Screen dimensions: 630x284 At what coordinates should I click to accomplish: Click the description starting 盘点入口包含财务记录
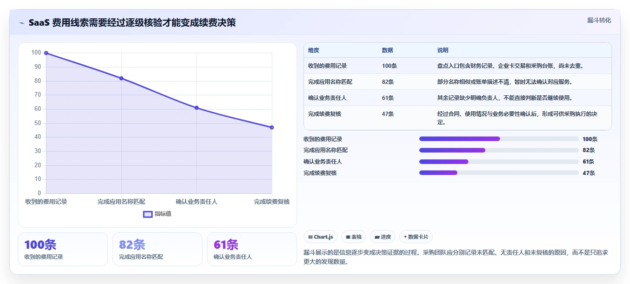[x=510, y=66]
